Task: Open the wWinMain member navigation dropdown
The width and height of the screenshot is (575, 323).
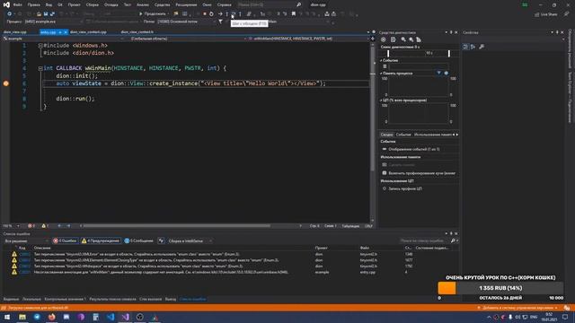Action: point(310,39)
